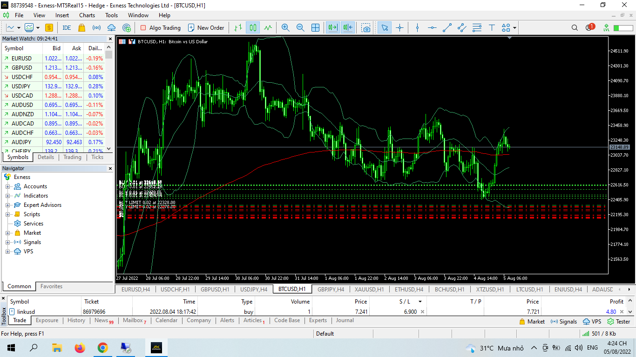The image size is (636, 357).
Task: Close the Navigator panel
Action: click(110, 168)
